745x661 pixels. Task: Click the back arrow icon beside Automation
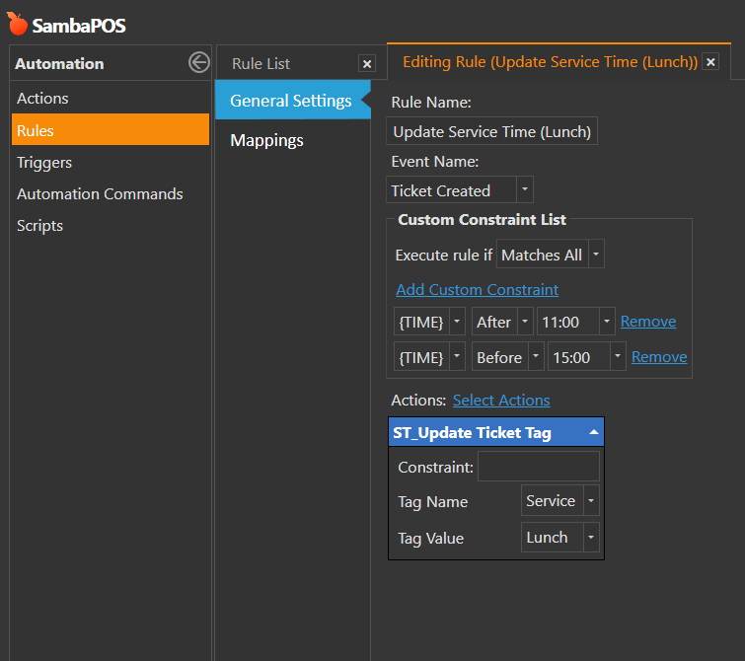pos(199,63)
